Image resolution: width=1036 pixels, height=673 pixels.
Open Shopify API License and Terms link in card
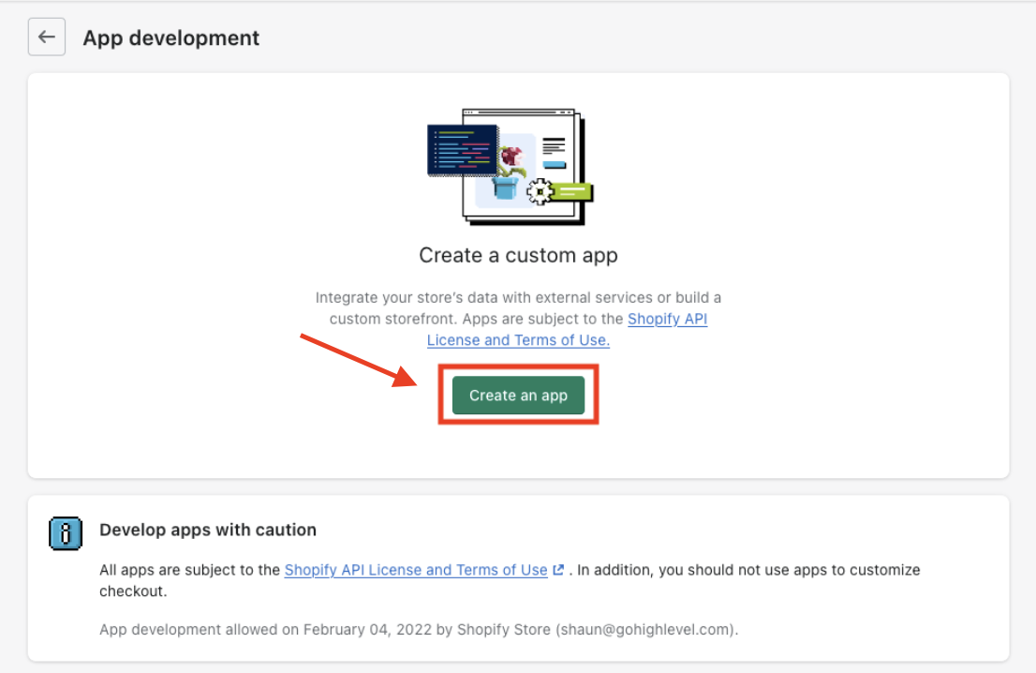click(x=567, y=329)
